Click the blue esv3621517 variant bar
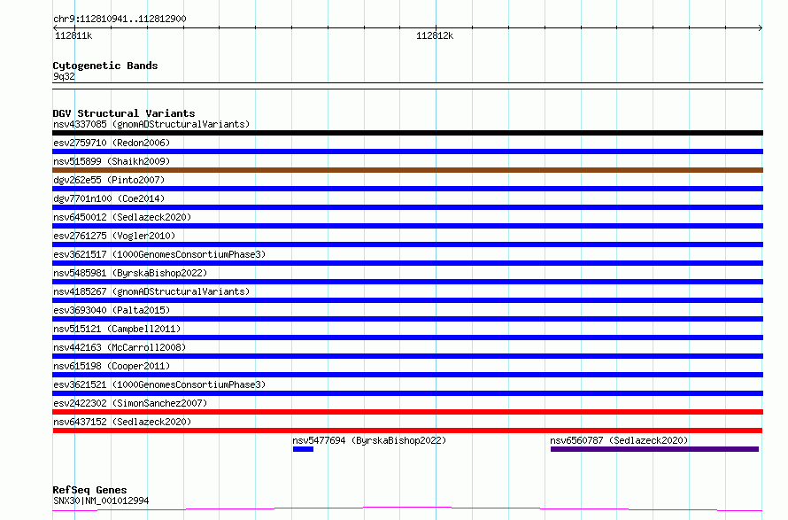The height and width of the screenshot is (520, 788). pos(407,263)
